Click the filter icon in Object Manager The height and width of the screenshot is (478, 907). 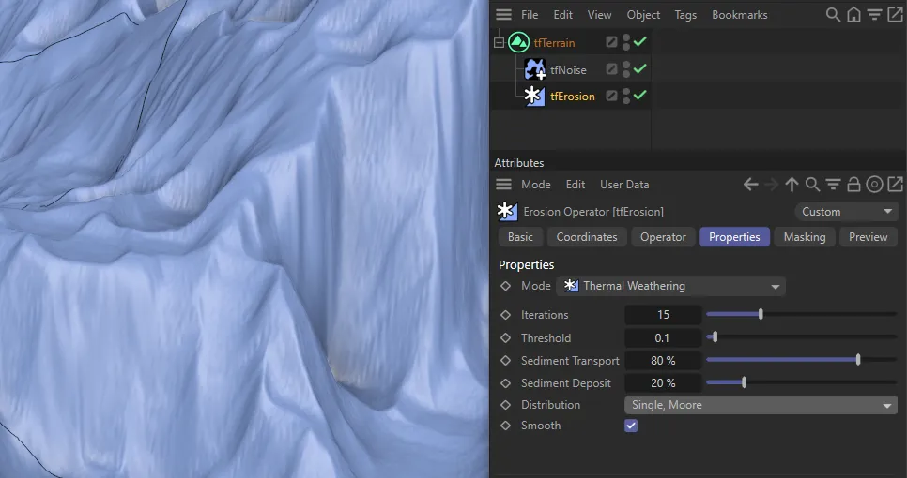click(x=875, y=14)
